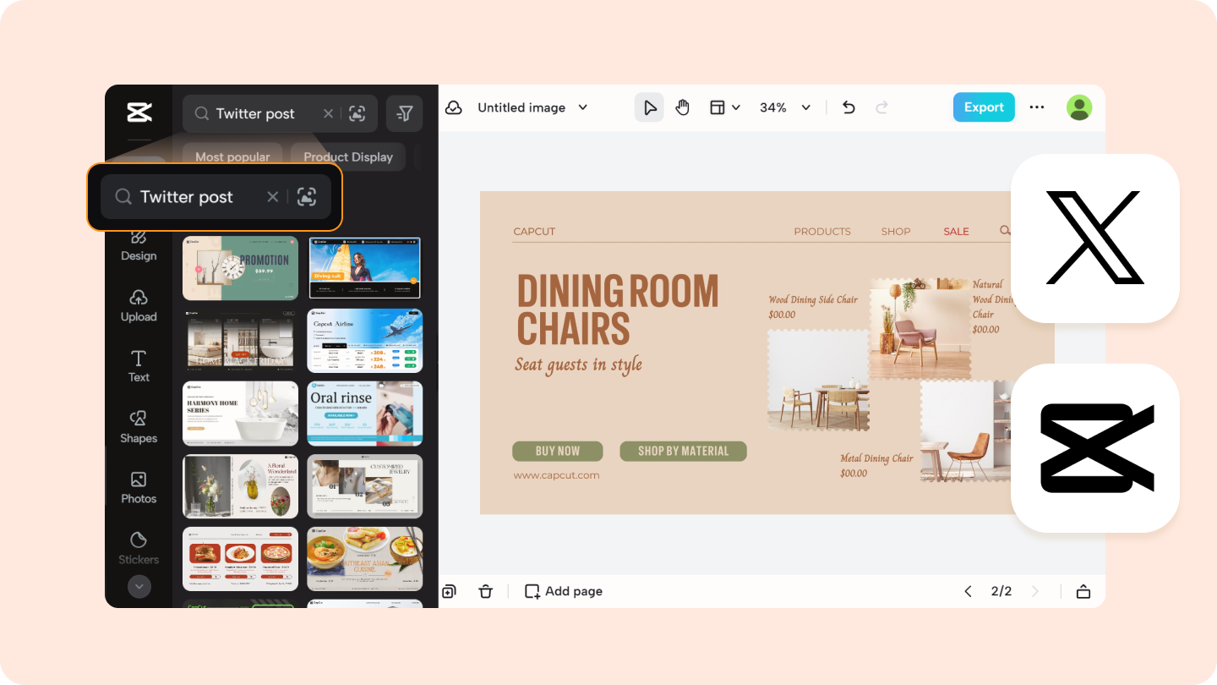Choose the green Promotion clock template
Screen dimensions: 1217x685
pos(241,268)
